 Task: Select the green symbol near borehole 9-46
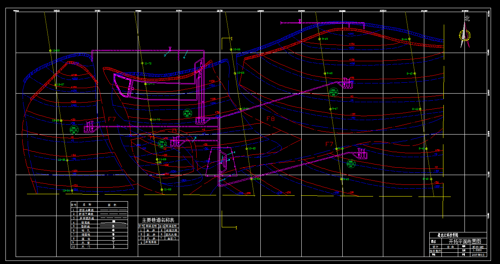coord(351,163)
